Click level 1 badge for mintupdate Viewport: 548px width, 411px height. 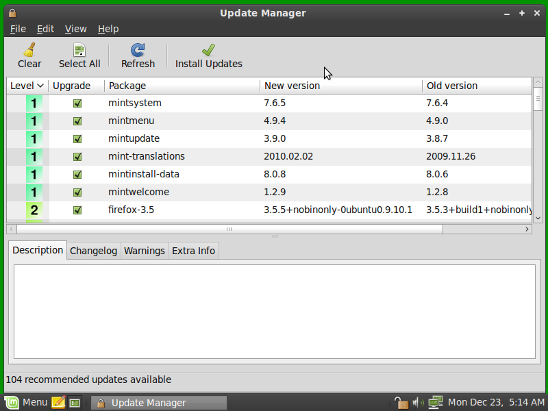[x=34, y=139]
